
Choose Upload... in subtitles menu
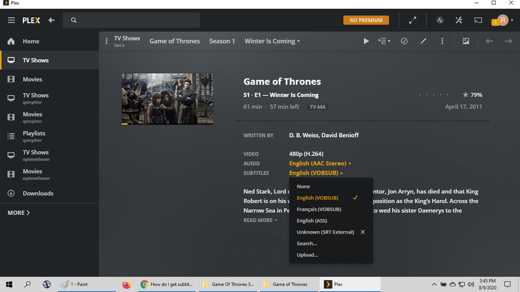click(331, 255)
